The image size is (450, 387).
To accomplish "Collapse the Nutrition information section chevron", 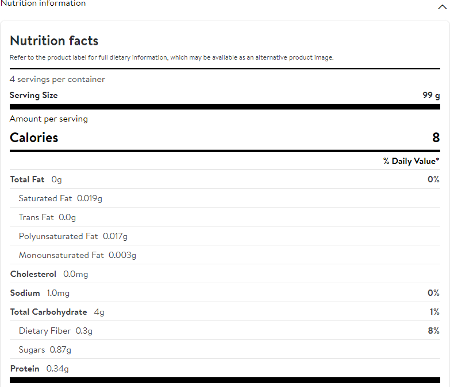I will [x=441, y=7].
